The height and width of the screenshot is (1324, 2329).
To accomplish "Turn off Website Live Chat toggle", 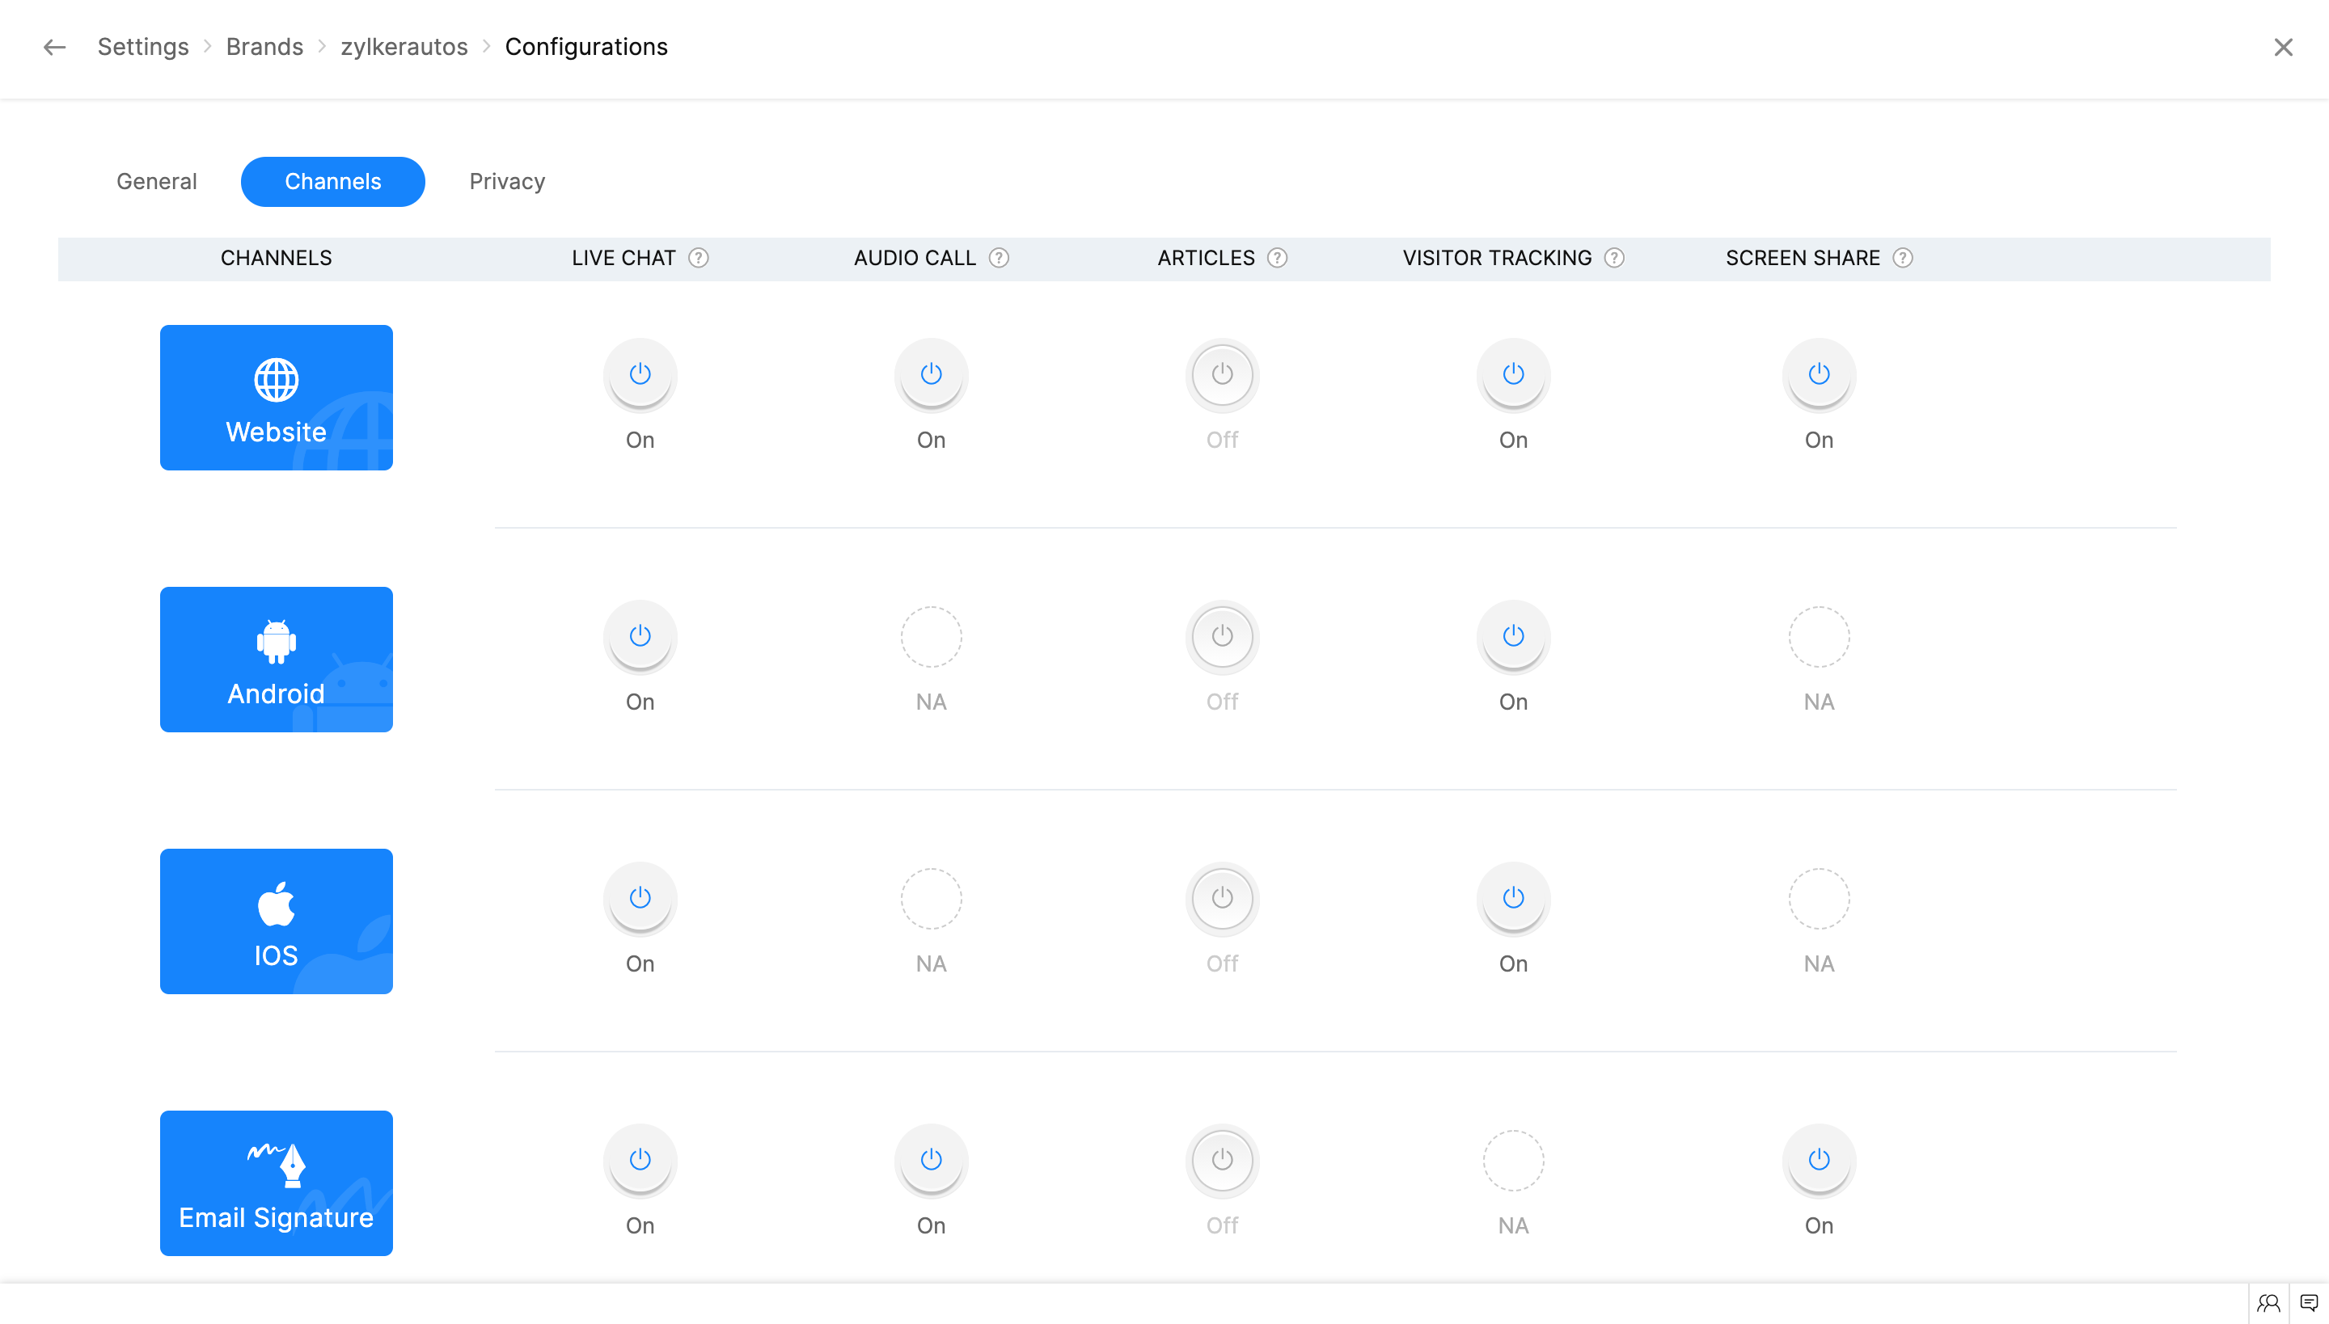I will pyautogui.click(x=640, y=373).
